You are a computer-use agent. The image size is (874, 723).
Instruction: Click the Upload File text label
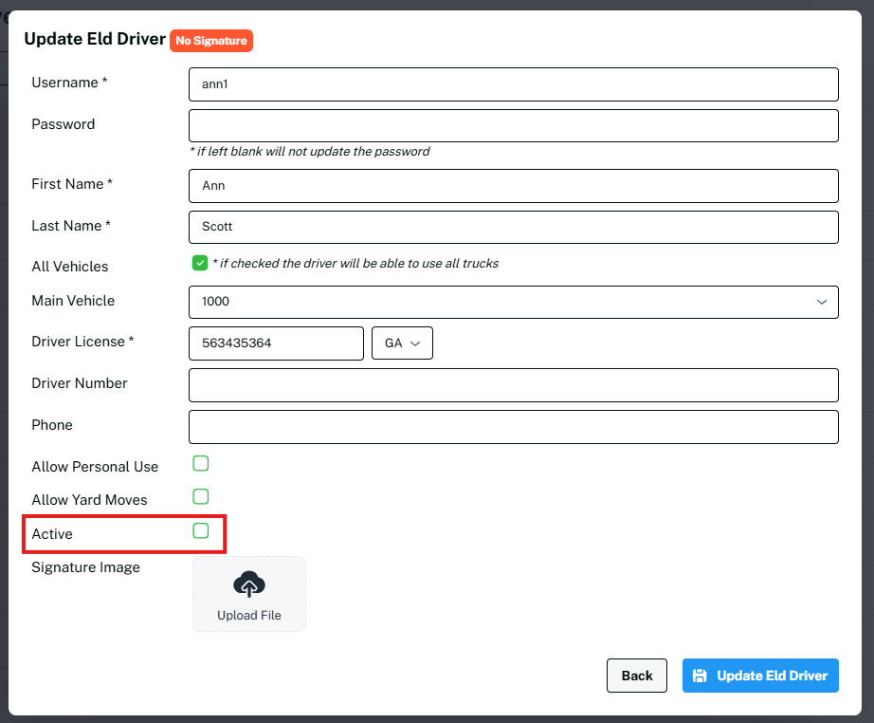click(249, 615)
